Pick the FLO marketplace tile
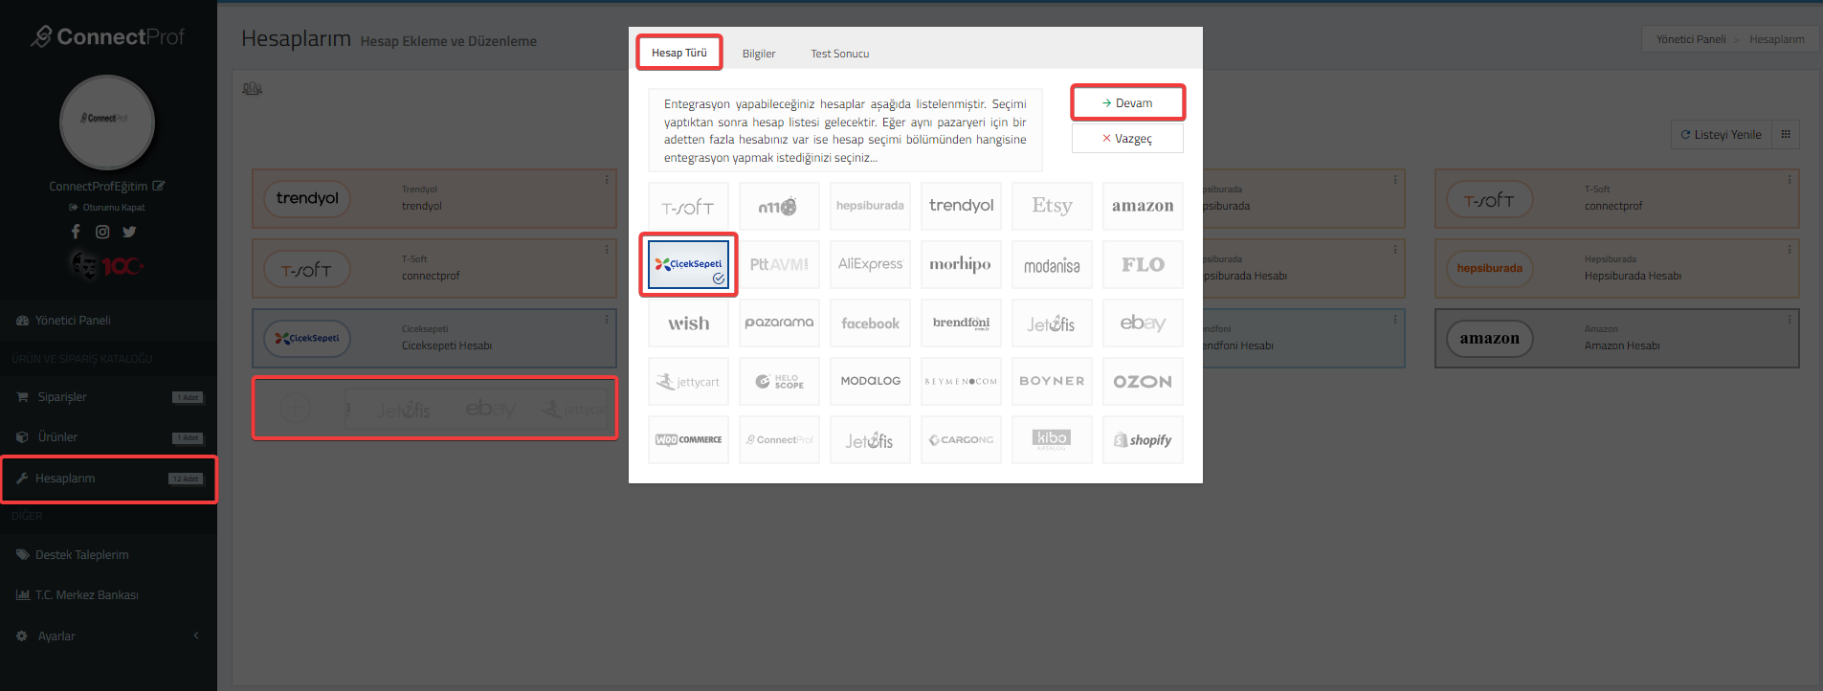 1143,264
